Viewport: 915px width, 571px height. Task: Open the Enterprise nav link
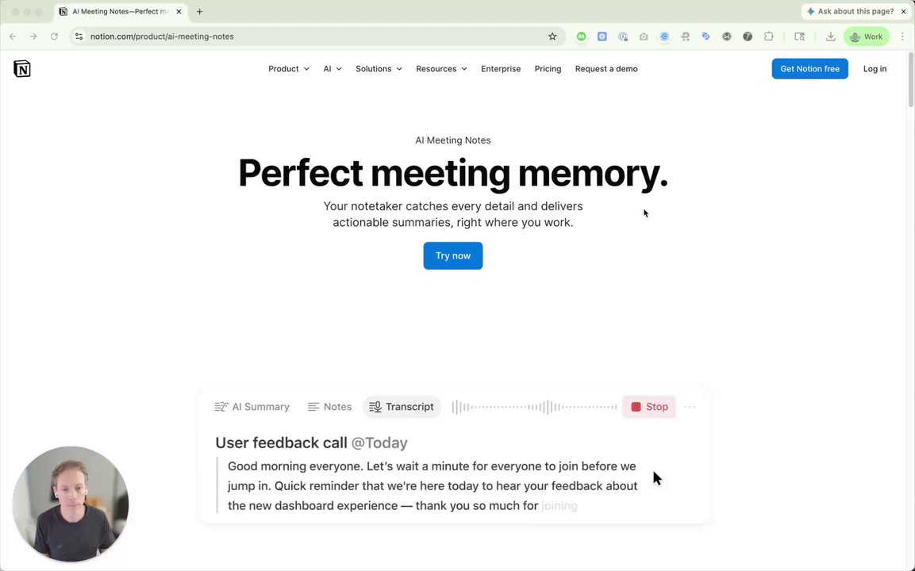[x=501, y=69]
